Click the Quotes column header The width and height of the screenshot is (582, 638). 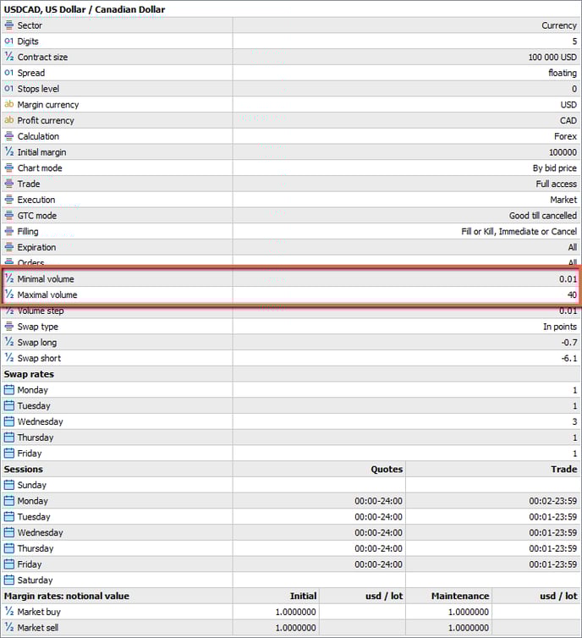tap(387, 470)
